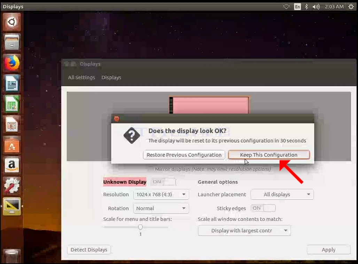Viewport: 358px width, 264px height.
Task: Open Launcher placement All displays dropdown
Action: 282,194
